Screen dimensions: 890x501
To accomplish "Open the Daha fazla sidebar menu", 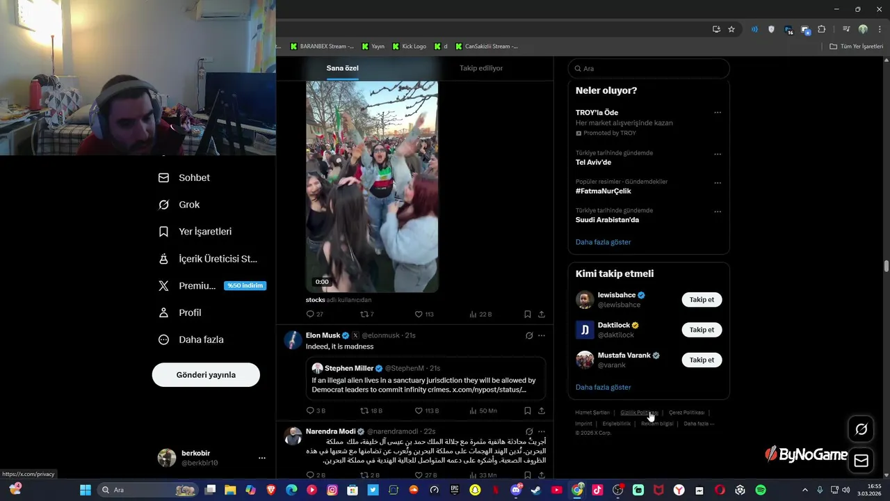I will 191,340.
